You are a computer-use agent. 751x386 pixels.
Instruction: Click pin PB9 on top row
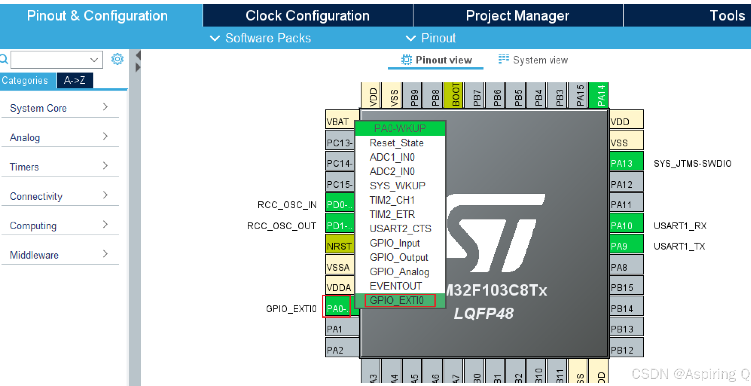[413, 95]
